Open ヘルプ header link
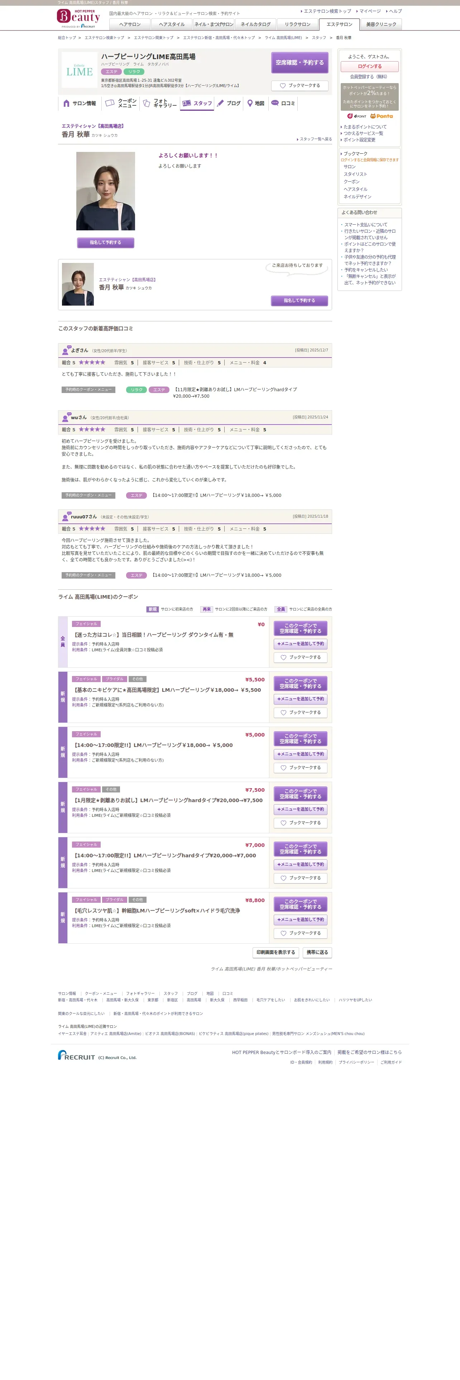Viewport: 460px width, 1380px height. point(395,11)
